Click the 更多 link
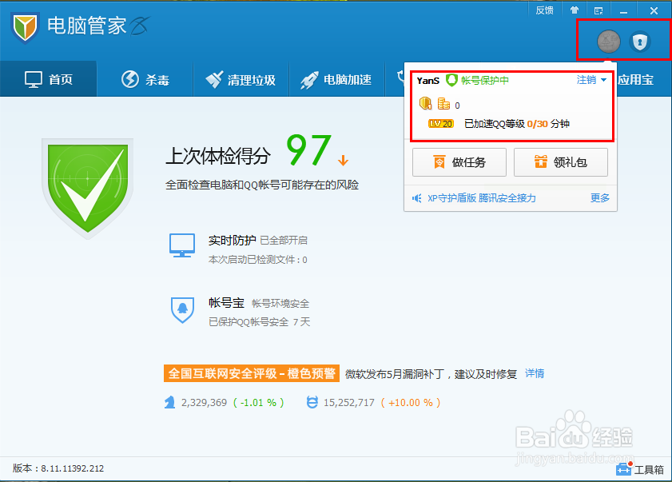 599,197
